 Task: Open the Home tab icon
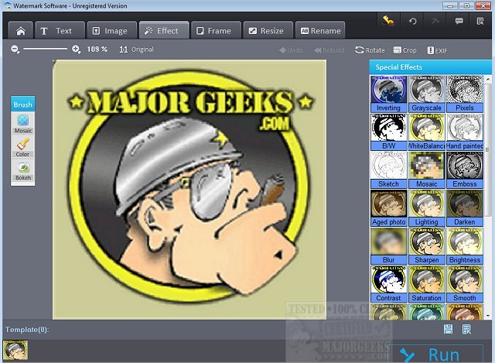point(21,31)
